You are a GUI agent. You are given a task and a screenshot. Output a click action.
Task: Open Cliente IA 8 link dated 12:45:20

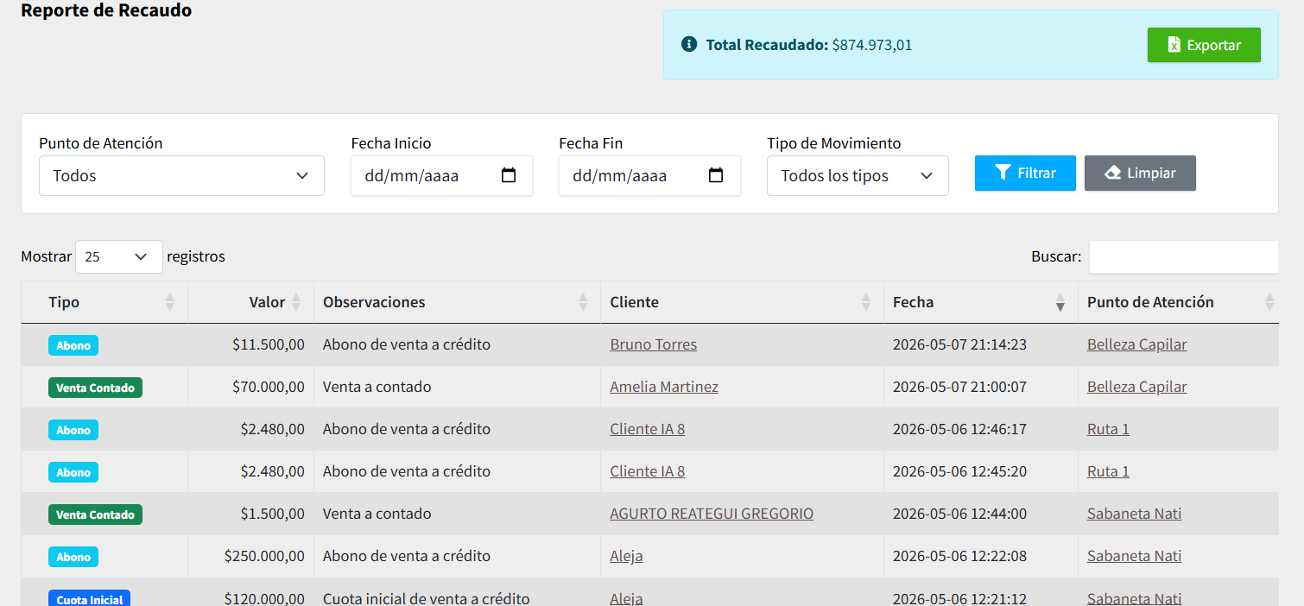(x=648, y=471)
